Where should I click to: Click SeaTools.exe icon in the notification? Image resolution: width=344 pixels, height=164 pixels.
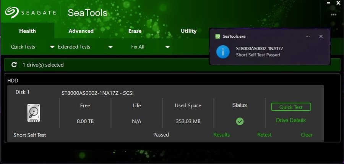point(217,37)
